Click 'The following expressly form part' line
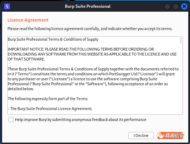 48,99
